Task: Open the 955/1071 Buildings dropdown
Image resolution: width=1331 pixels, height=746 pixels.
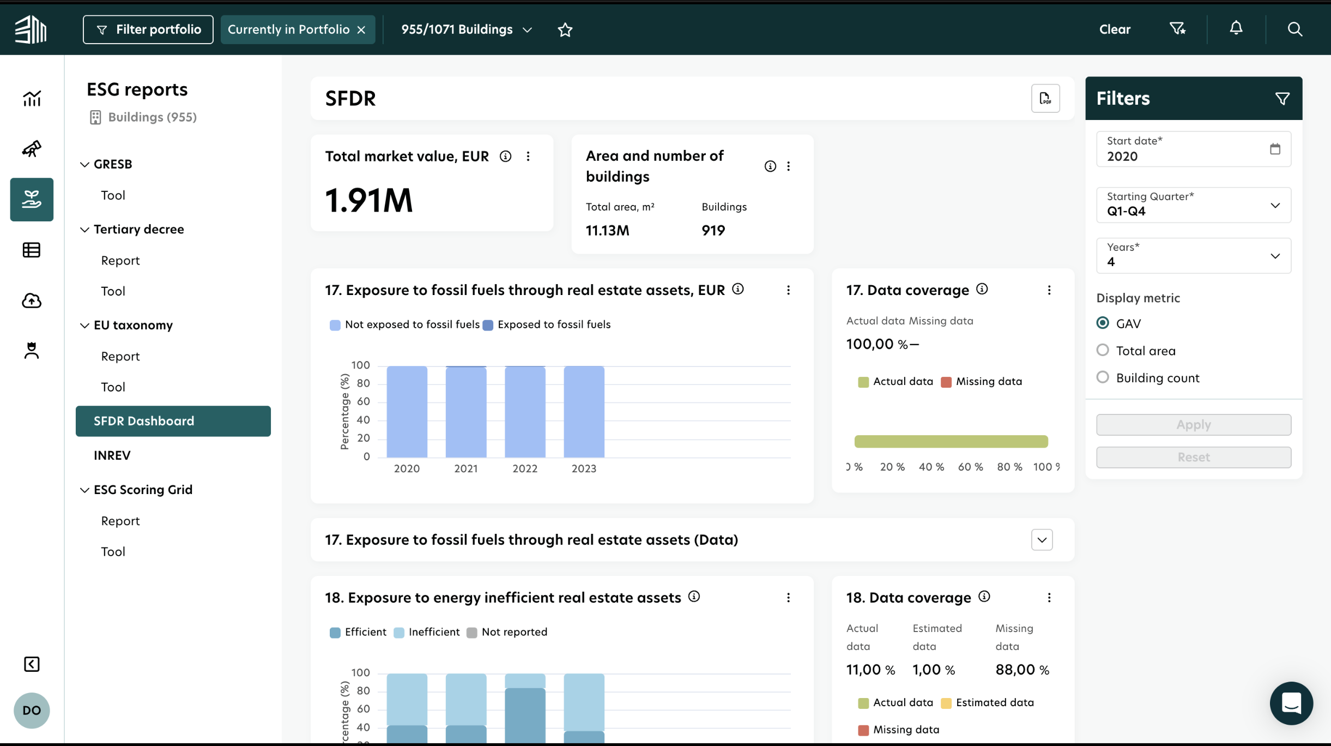Action: (x=466, y=29)
